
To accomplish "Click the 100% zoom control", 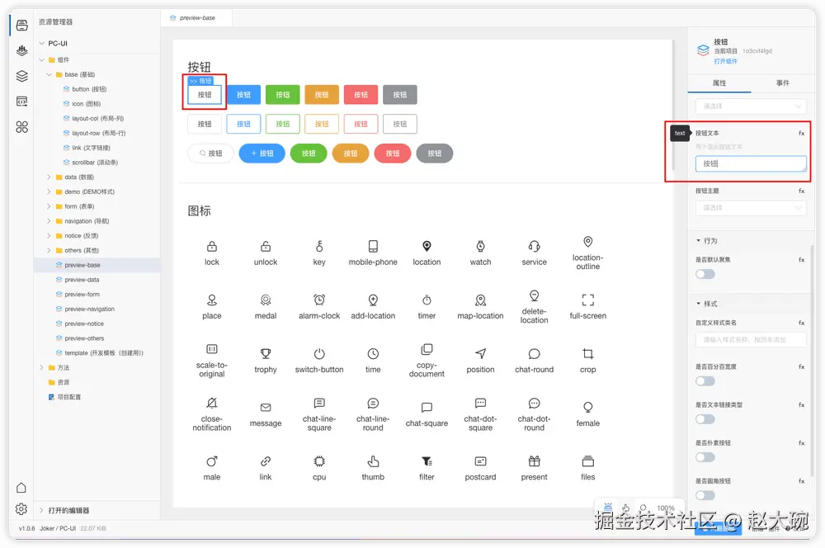I will point(667,509).
